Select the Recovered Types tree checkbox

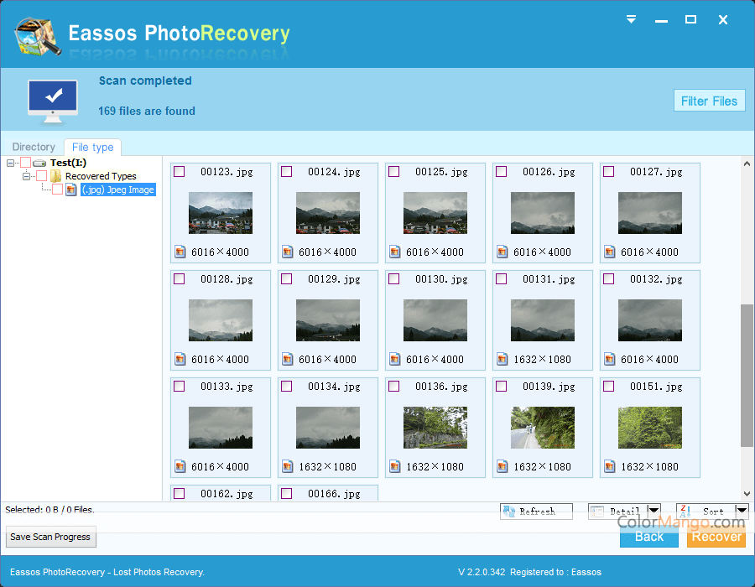point(41,176)
